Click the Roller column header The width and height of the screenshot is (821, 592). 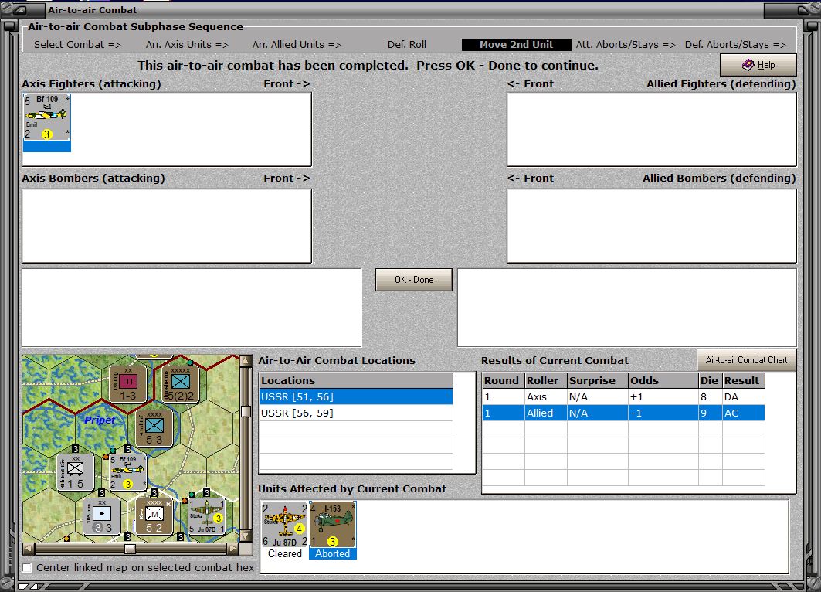click(x=545, y=380)
